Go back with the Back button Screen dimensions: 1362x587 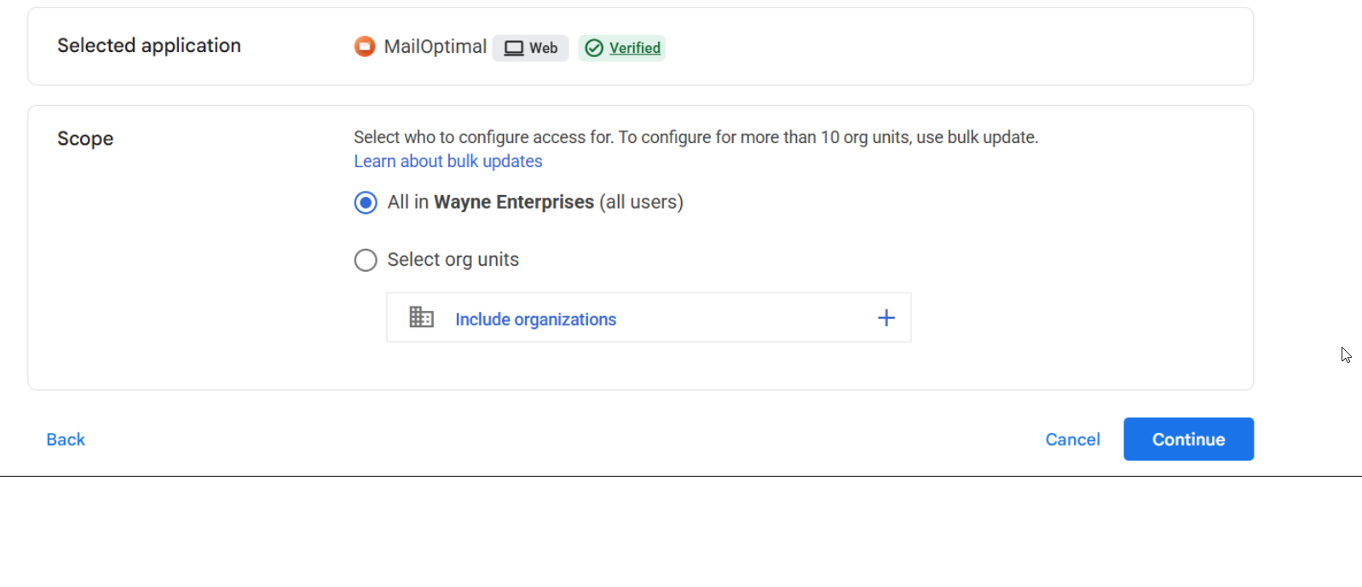pos(66,440)
